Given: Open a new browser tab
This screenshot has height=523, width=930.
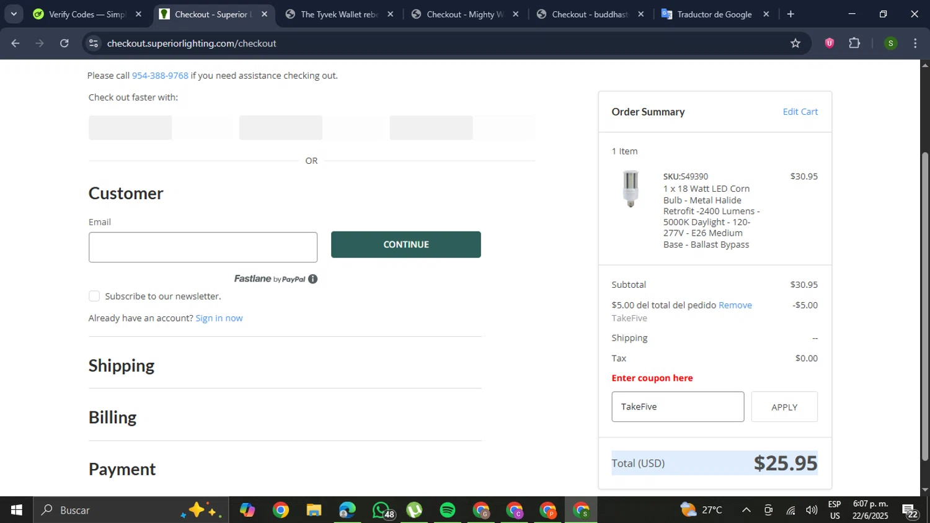Looking at the screenshot, I should pyautogui.click(x=790, y=14).
